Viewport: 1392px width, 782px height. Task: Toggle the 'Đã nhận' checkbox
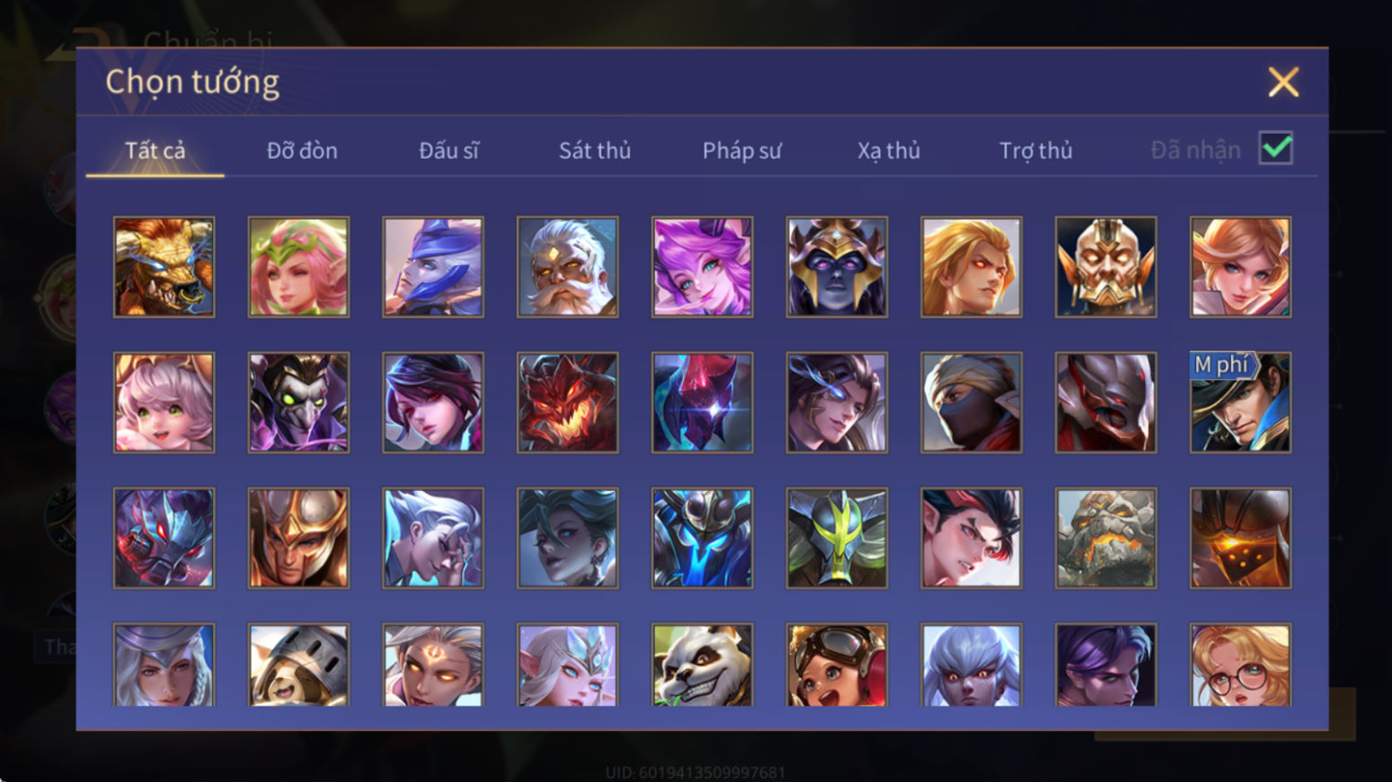(1276, 148)
